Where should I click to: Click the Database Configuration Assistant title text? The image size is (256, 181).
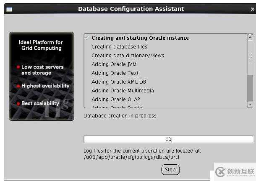point(131,9)
